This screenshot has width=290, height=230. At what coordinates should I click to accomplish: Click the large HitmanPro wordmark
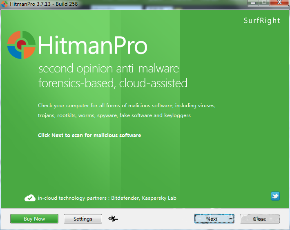(x=93, y=45)
